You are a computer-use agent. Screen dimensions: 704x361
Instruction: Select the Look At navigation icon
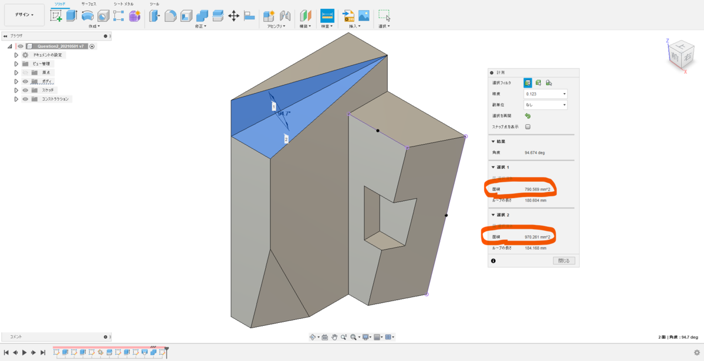[x=324, y=337]
